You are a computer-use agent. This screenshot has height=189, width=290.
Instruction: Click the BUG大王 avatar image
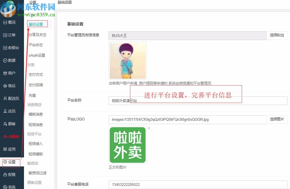(x=128, y=61)
